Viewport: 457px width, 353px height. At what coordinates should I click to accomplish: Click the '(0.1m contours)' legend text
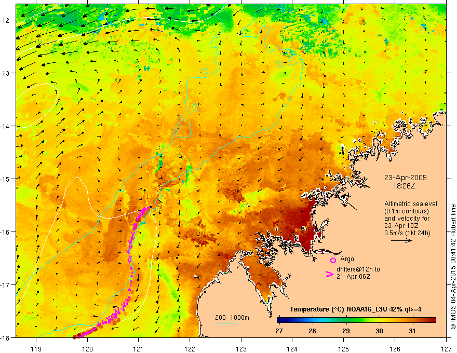pyautogui.click(x=406, y=211)
